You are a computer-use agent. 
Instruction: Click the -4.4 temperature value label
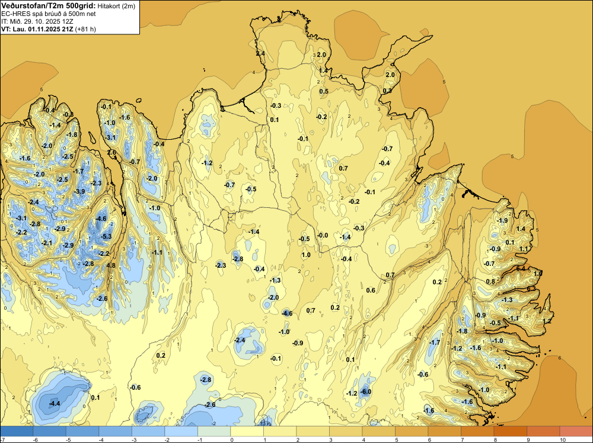tap(55, 403)
